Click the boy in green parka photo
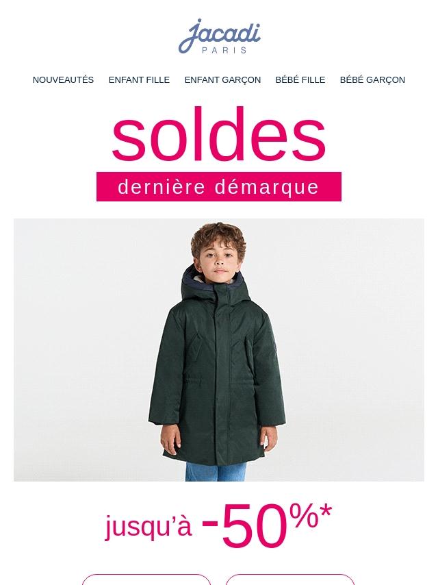The height and width of the screenshot is (585, 438). [x=219, y=350]
